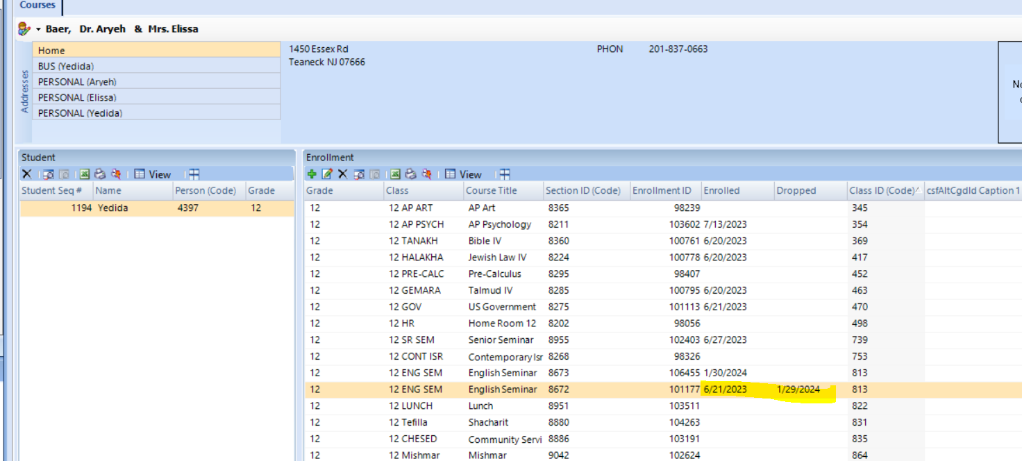This screenshot has height=461, width=1022.
Task: Click the grid layout icon in the Student toolbar
Action: pyautogui.click(x=194, y=174)
